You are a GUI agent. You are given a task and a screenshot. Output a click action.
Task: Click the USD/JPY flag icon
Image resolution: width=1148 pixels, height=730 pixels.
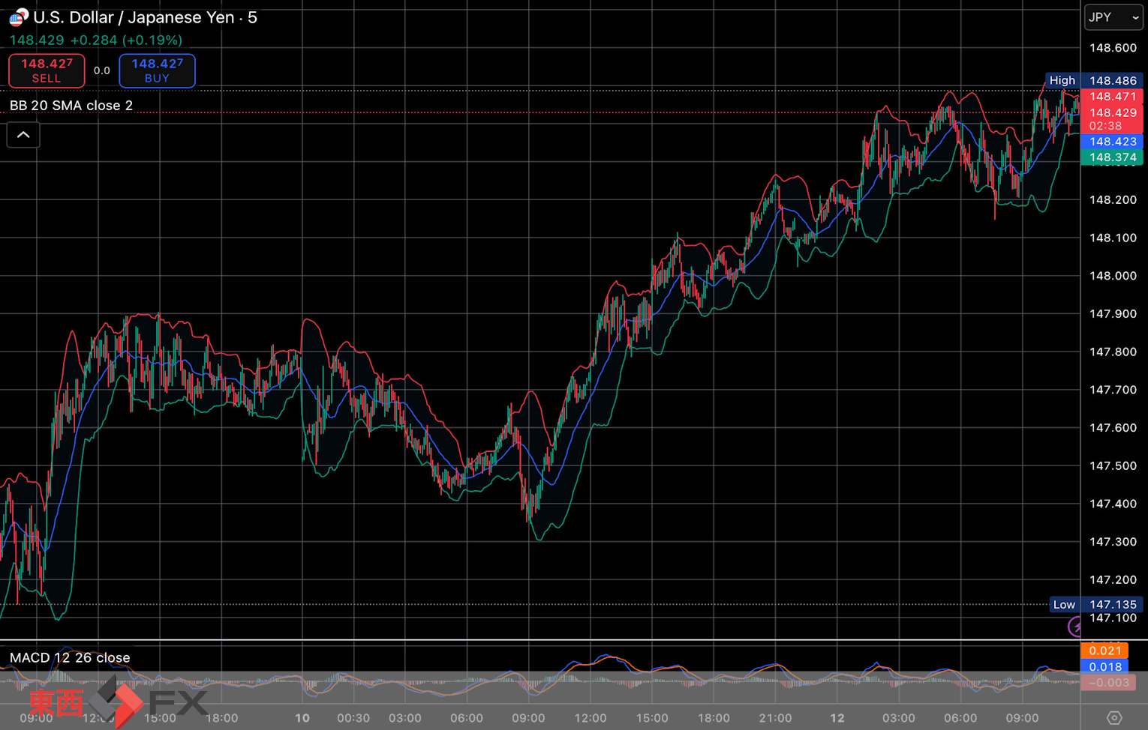[x=18, y=17]
